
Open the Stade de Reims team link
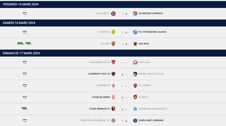click(x=101, y=97)
